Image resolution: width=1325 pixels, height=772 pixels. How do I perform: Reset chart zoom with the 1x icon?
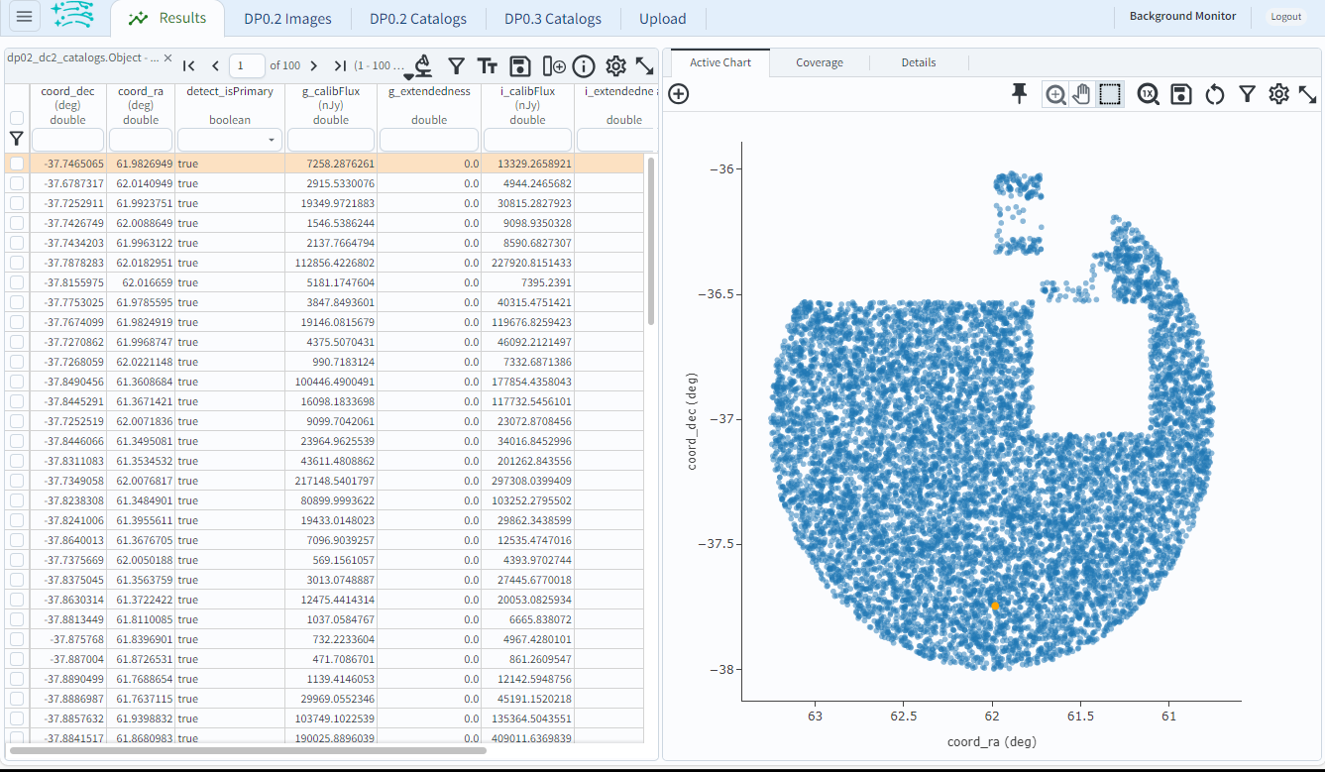[x=1148, y=94]
